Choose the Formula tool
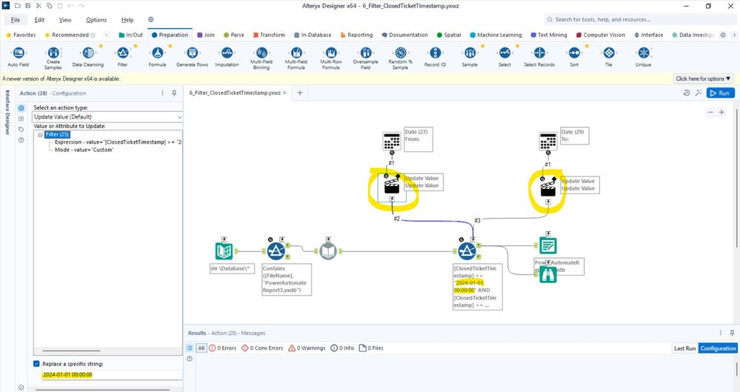Screen dimensions: 740x392 click(157, 53)
